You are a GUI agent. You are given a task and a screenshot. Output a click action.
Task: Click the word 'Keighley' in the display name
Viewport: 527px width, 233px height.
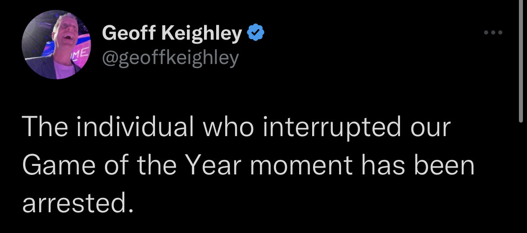202,33
